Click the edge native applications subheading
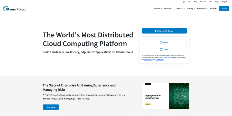Viewport: 232px width, 116px height. tap(88, 52)
